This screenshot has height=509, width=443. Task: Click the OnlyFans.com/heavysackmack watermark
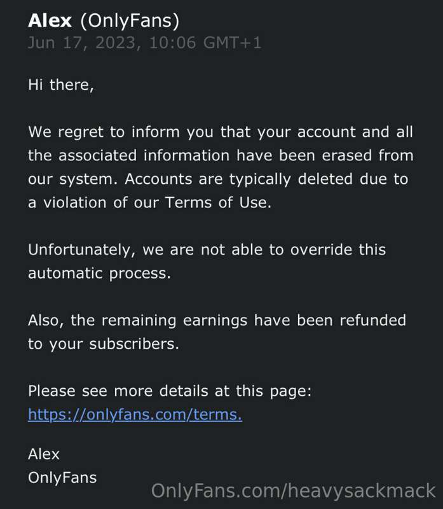[x=293, y=491]
